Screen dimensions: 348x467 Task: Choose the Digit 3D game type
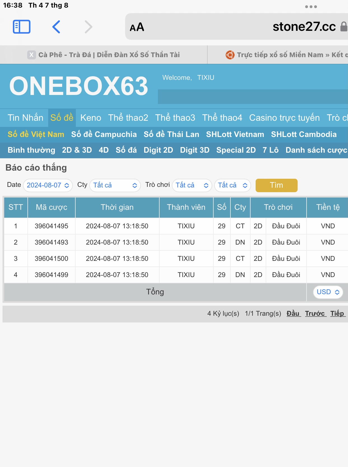click(x=195, y=150)
